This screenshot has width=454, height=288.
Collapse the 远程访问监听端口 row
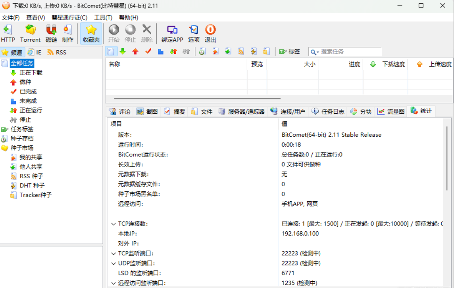tap(113, 283)
